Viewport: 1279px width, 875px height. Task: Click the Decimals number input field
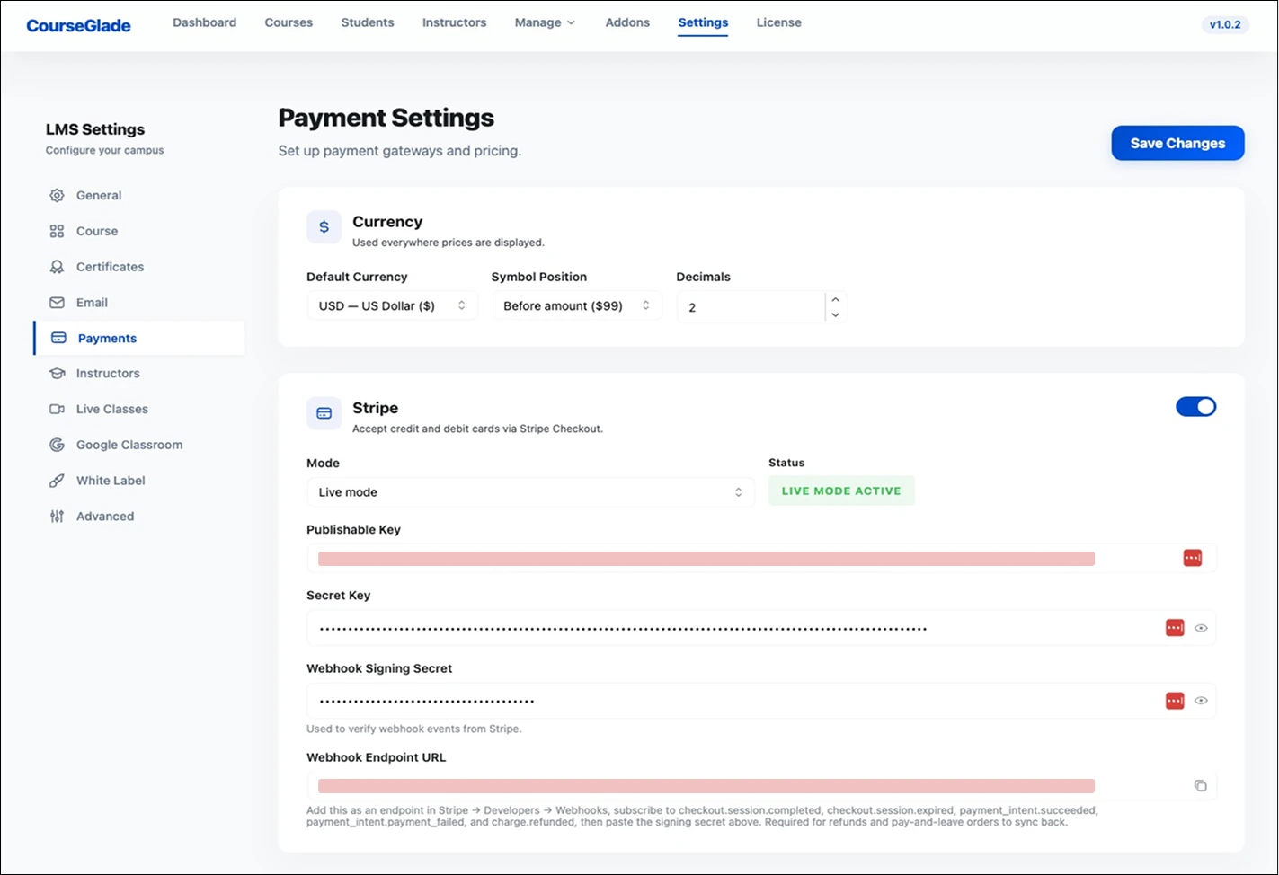[751, 306]
